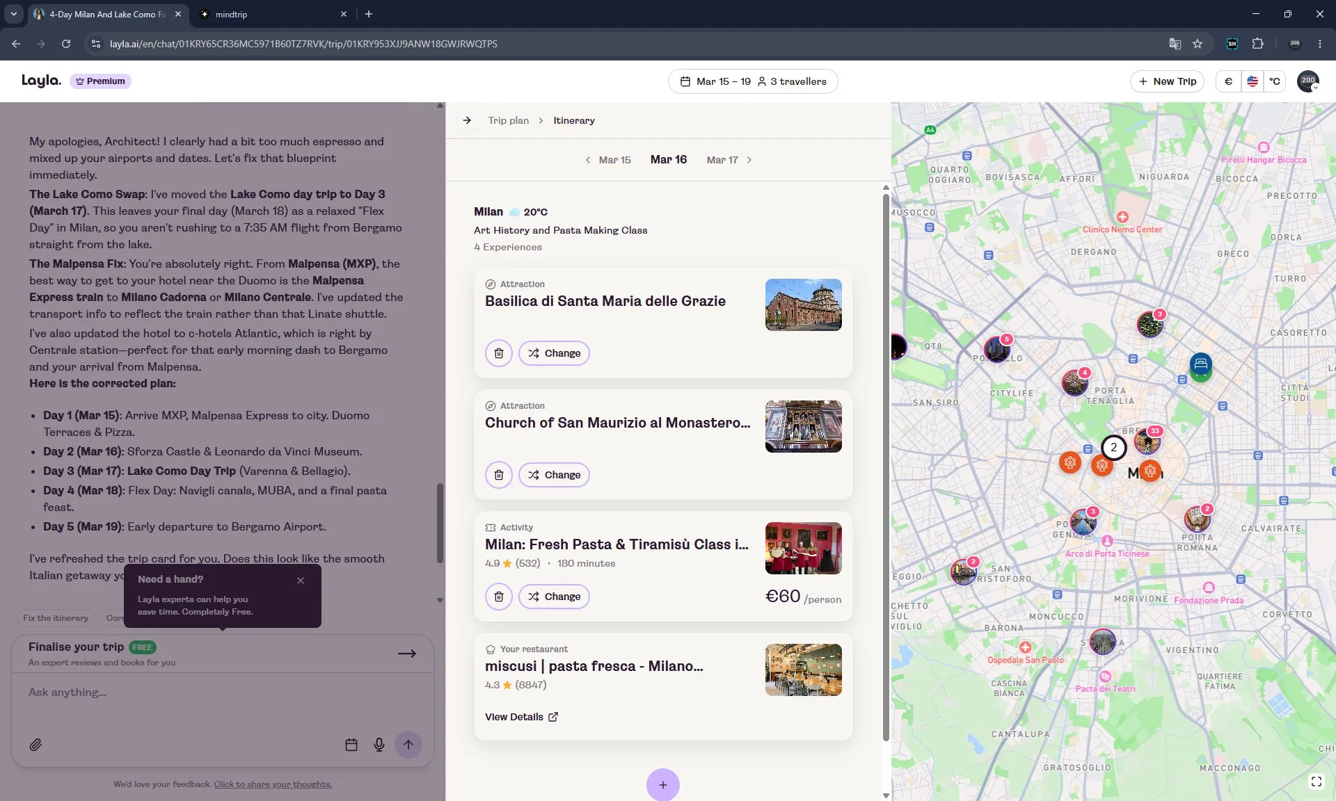
Task: Open the attachment paperclip icon
Action: (35, 745)
